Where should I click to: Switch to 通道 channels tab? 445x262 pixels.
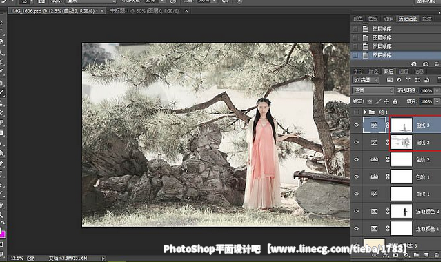coord(404,72)
